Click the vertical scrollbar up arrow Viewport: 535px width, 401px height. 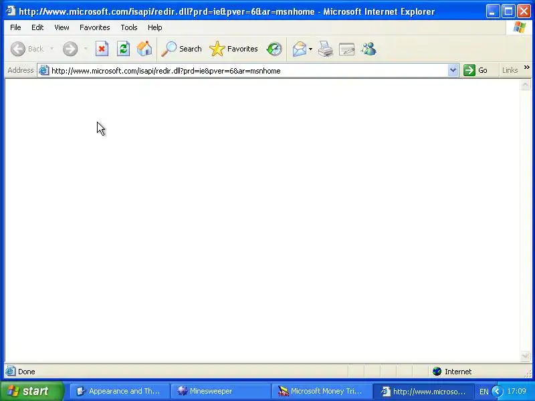pyautogui.click(x=526, y=84)
